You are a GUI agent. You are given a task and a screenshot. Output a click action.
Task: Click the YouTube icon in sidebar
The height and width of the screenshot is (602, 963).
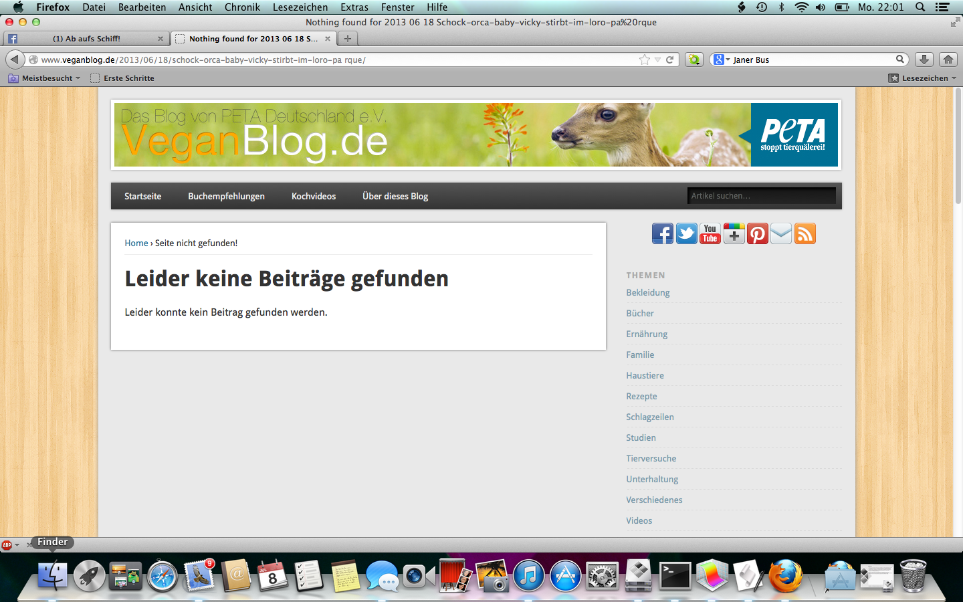click(710, 234)
